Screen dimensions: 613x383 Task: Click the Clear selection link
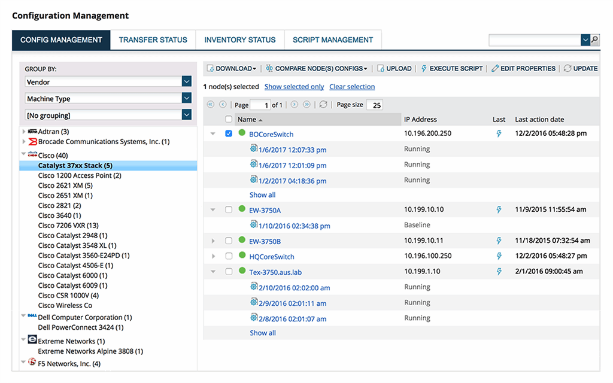coord(352,86)
